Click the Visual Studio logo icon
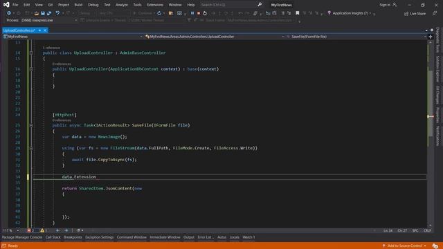The height and width of the screenshot is (249, 443). point(6,5)
